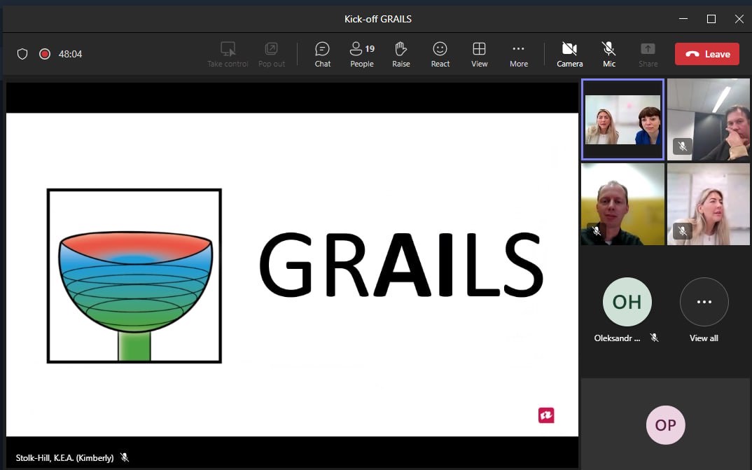Click the recording indicator icon
The height and width of the screenshot is (470, 752).
[45, 54]
